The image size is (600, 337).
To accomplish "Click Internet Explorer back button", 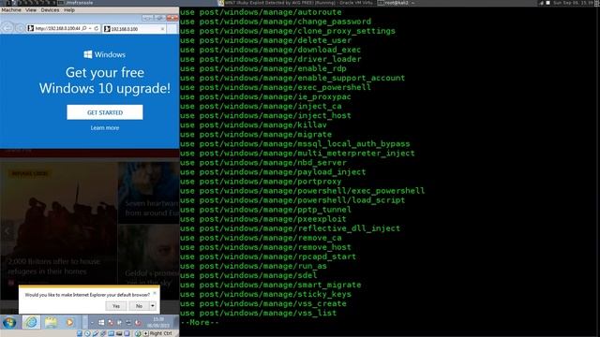I will coord(7,28).
